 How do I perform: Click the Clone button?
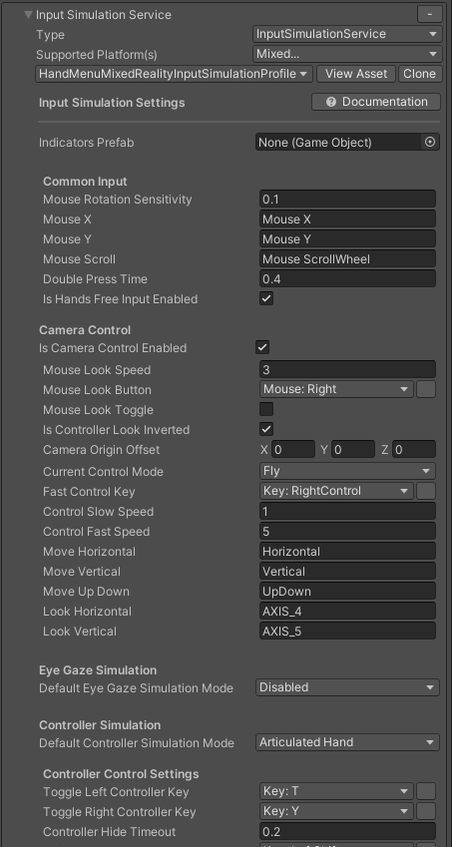click(x=420, y=74)
